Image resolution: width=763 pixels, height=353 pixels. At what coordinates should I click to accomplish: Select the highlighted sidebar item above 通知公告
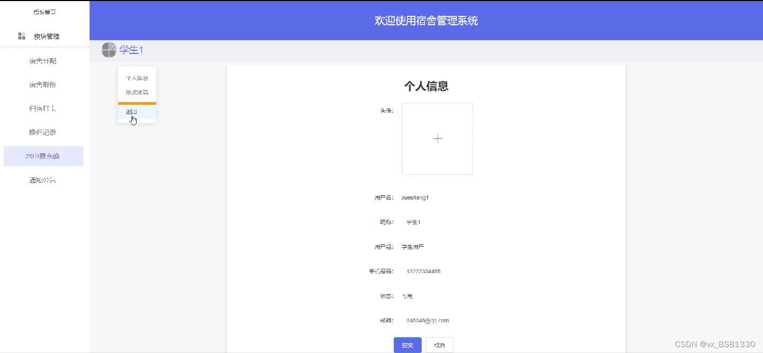point(43,156)
